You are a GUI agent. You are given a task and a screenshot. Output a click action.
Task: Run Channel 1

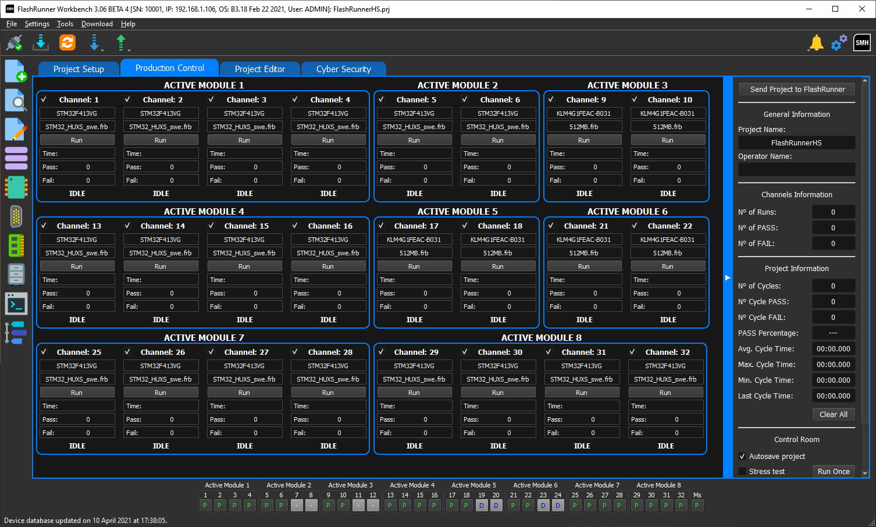pyautogui.click(x=77, y=140)
